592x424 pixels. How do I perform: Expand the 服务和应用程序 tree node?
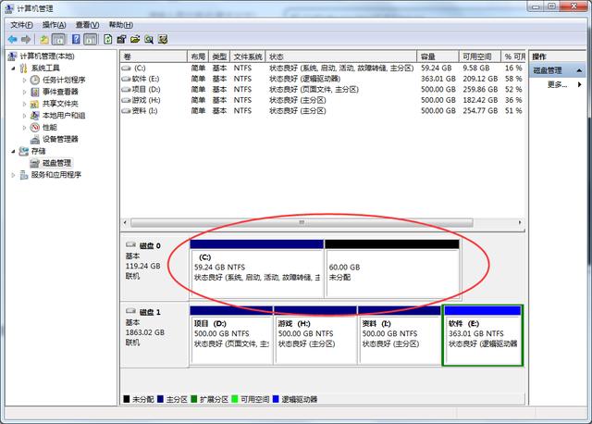coord(13,175)
